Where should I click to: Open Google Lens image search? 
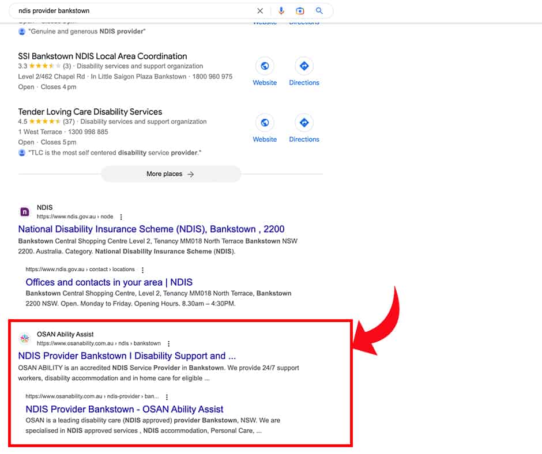pos(300,11)
